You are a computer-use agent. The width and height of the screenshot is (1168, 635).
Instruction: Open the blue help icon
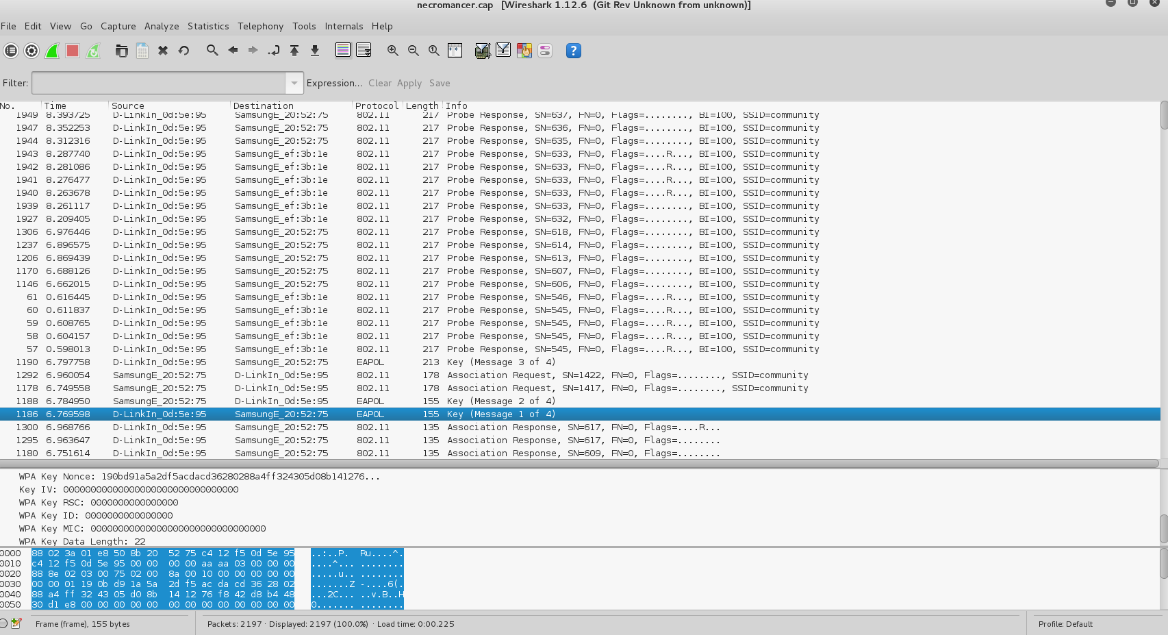(x=574, y=51)
